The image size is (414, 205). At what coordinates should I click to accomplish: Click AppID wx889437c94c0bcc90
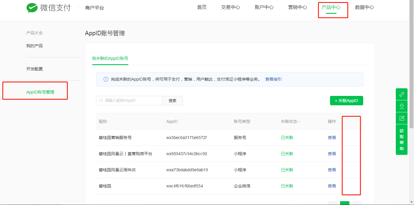click(187, 154)
